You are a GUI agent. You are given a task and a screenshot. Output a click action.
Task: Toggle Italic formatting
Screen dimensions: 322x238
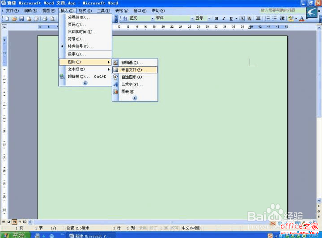point(224,18)
